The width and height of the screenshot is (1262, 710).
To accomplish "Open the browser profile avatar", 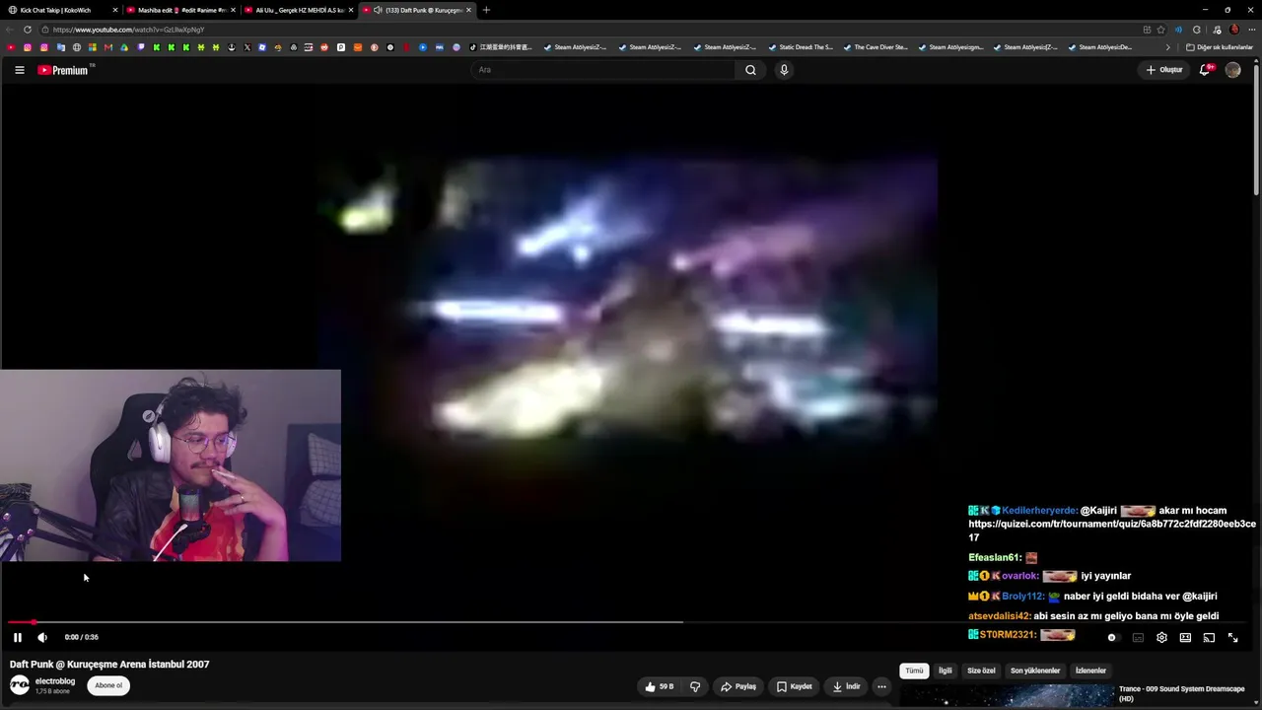I will (1234, 30).
